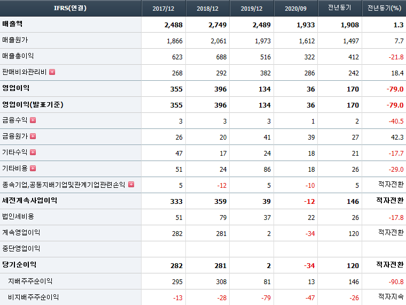Click 매출액 2020/09 value 1,933
The image size is (406, 305).
click(306, 25)
